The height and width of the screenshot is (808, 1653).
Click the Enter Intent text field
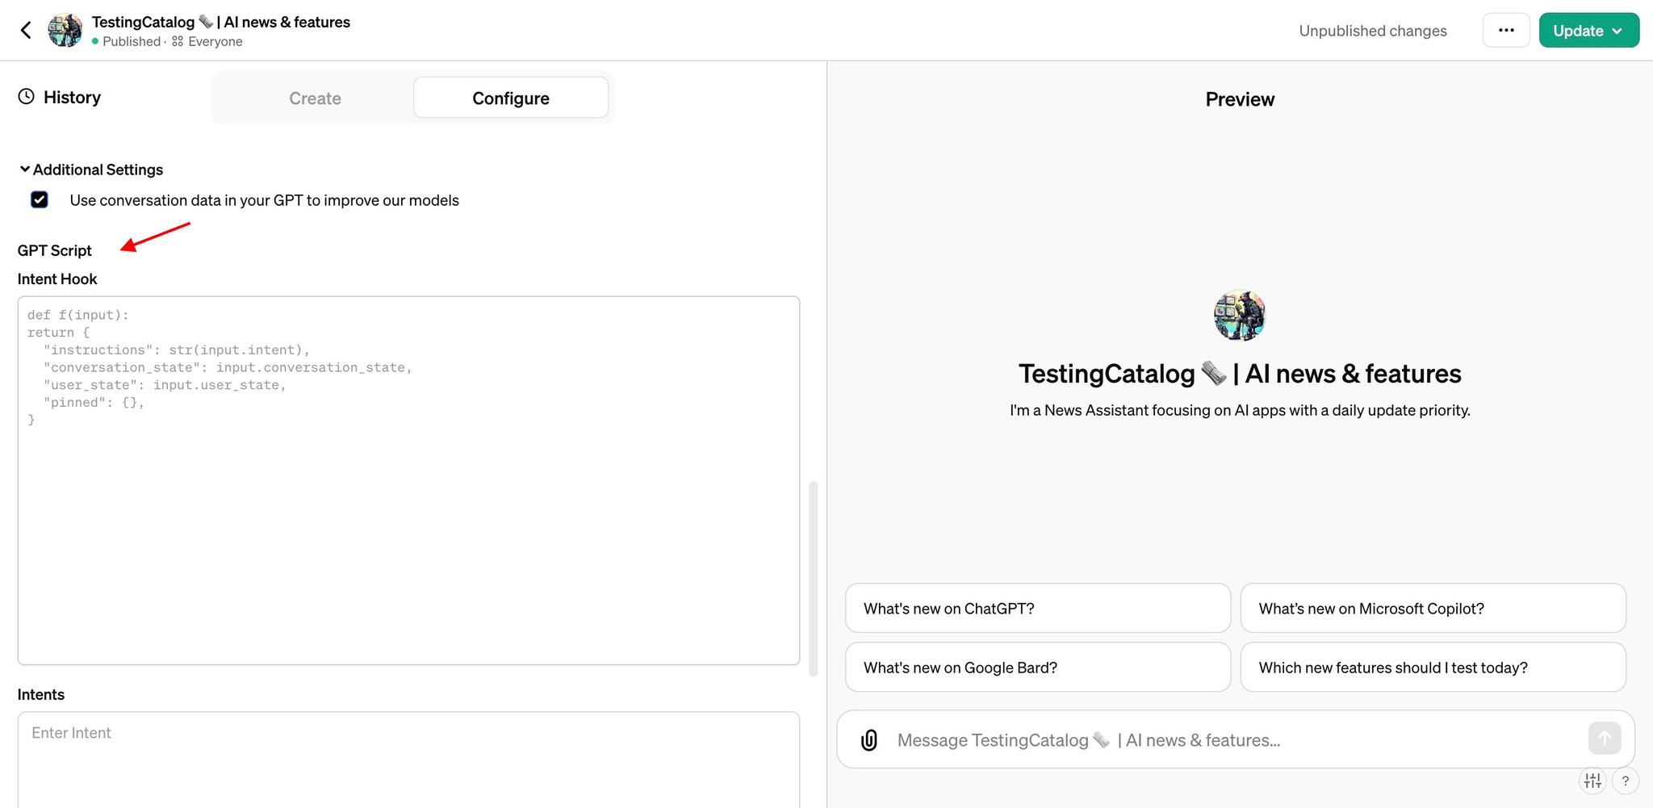click(x=408, y=759)
